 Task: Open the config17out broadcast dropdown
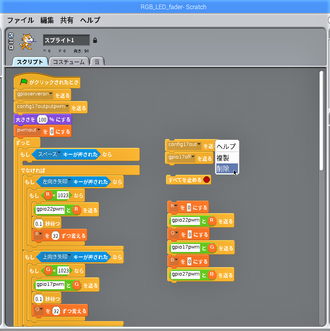pos(199,144)
